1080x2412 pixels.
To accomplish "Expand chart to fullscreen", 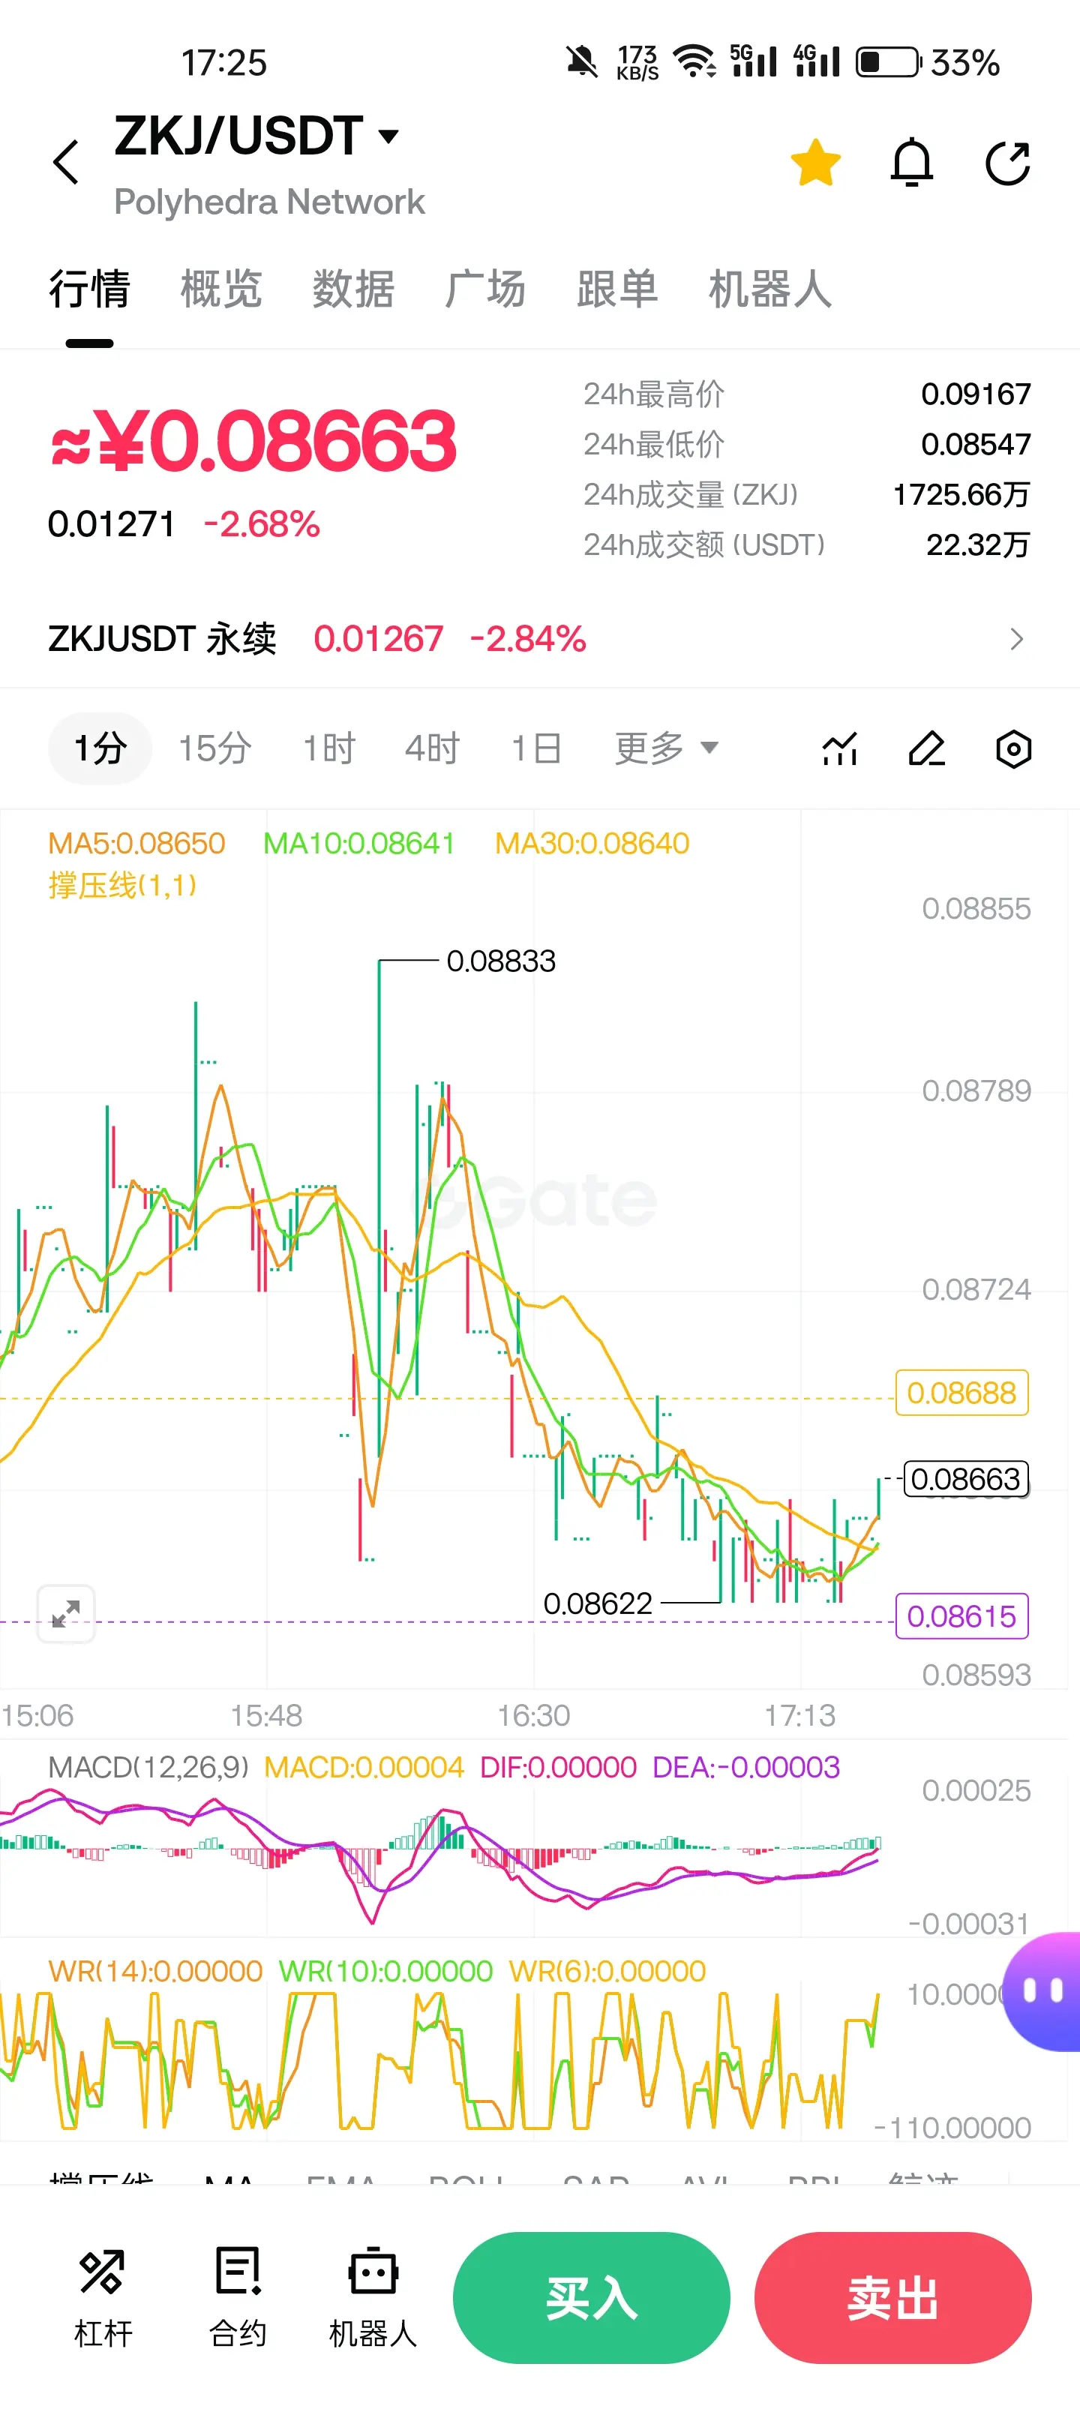I will point(65,1613).
